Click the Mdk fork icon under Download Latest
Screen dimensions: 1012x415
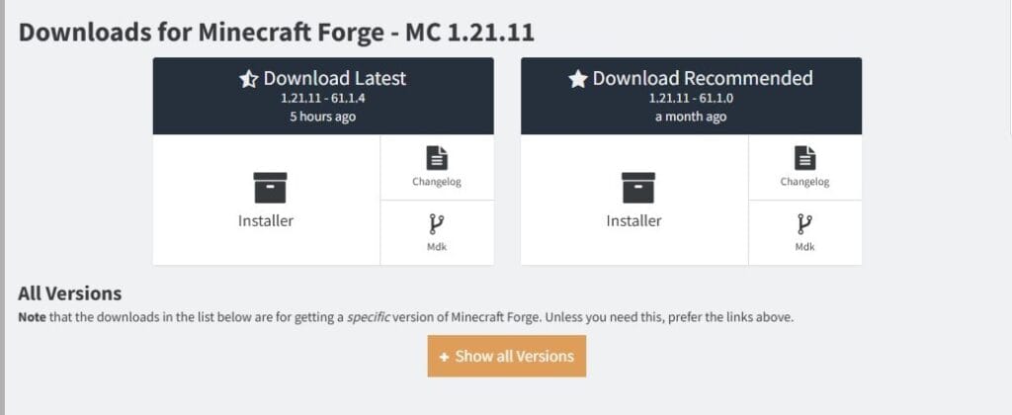coord(437,223)
